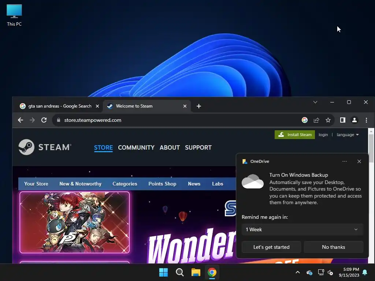Open taskbar Search

pyautogui.click(x=179, y=272)
